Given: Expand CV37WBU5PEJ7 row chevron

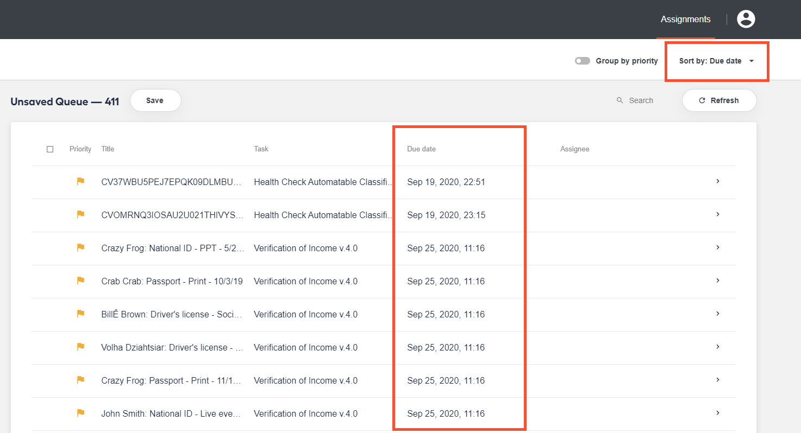Looking at the screenshot, I should [x=718, y=181].
